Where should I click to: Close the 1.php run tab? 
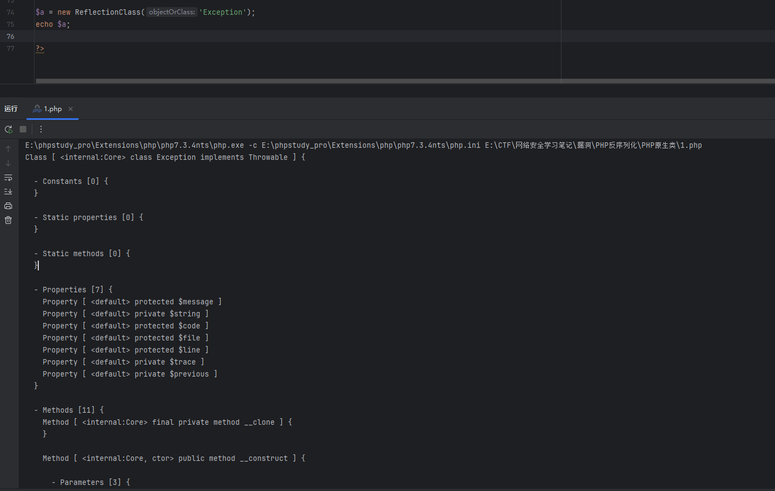pyautogui.click(x=71, y=109)
